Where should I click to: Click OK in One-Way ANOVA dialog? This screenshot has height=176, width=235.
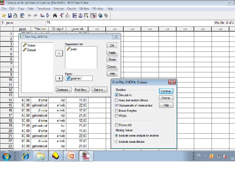(112, 46)
